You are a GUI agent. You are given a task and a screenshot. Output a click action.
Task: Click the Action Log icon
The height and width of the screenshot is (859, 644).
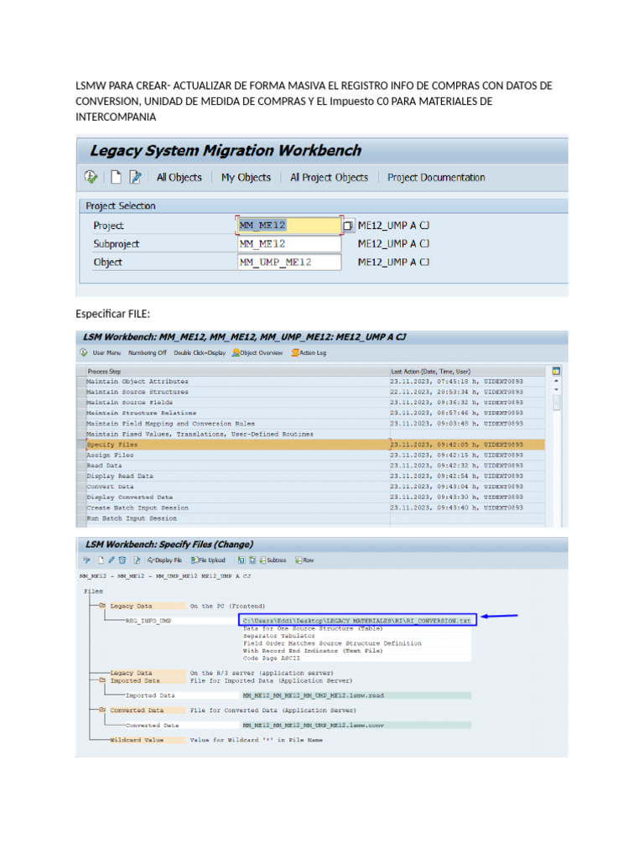click(295, 353)
